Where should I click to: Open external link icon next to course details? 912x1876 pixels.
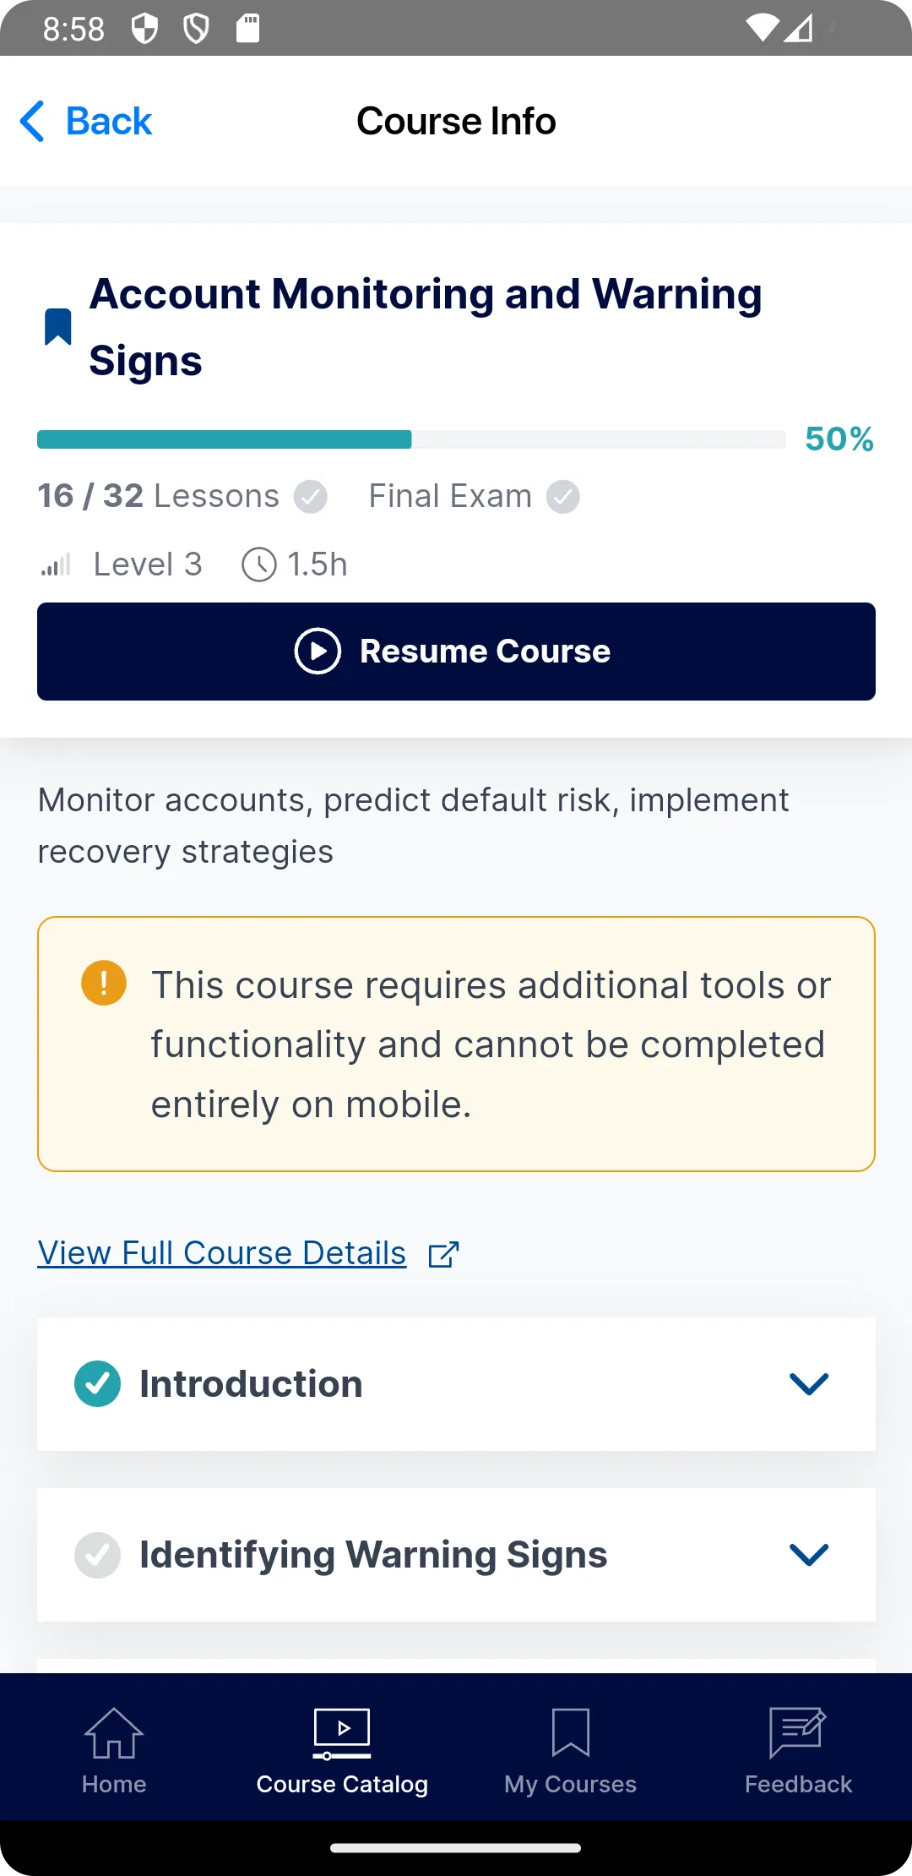pyautogui.click(x=443, y=1255)
